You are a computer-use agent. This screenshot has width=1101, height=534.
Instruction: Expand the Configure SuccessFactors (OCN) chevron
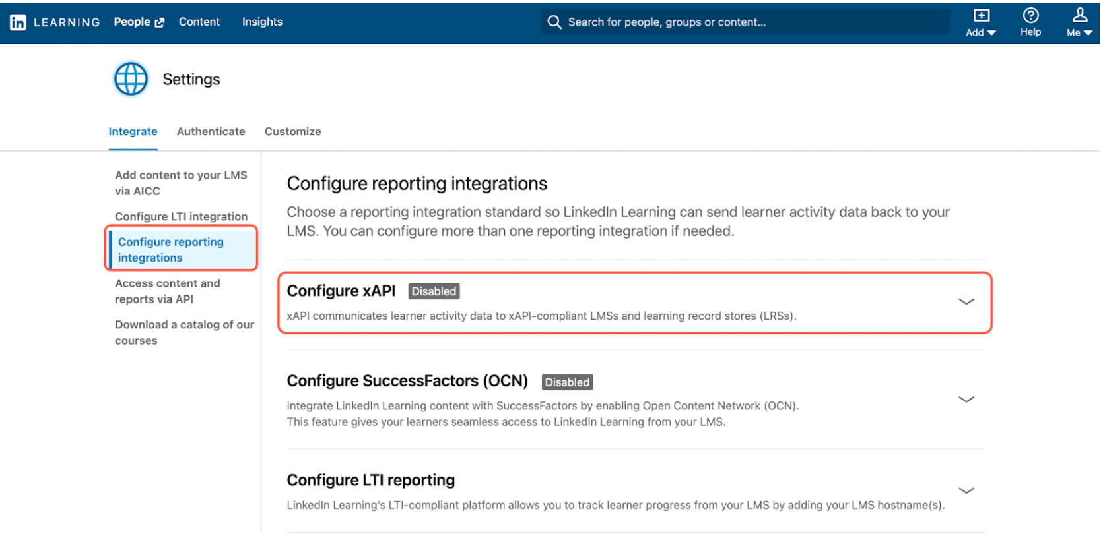[x=966, y=400]
